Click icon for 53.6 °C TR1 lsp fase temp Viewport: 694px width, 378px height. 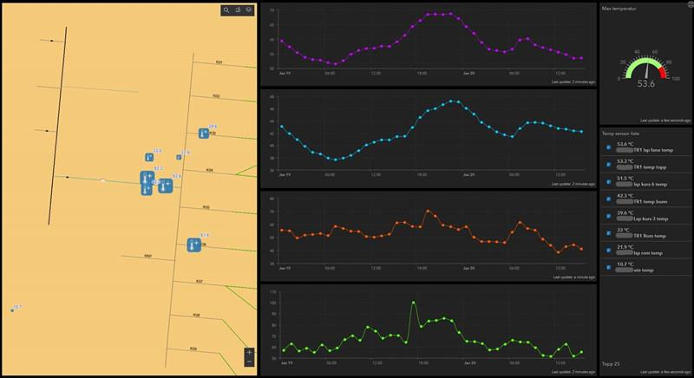609,147
